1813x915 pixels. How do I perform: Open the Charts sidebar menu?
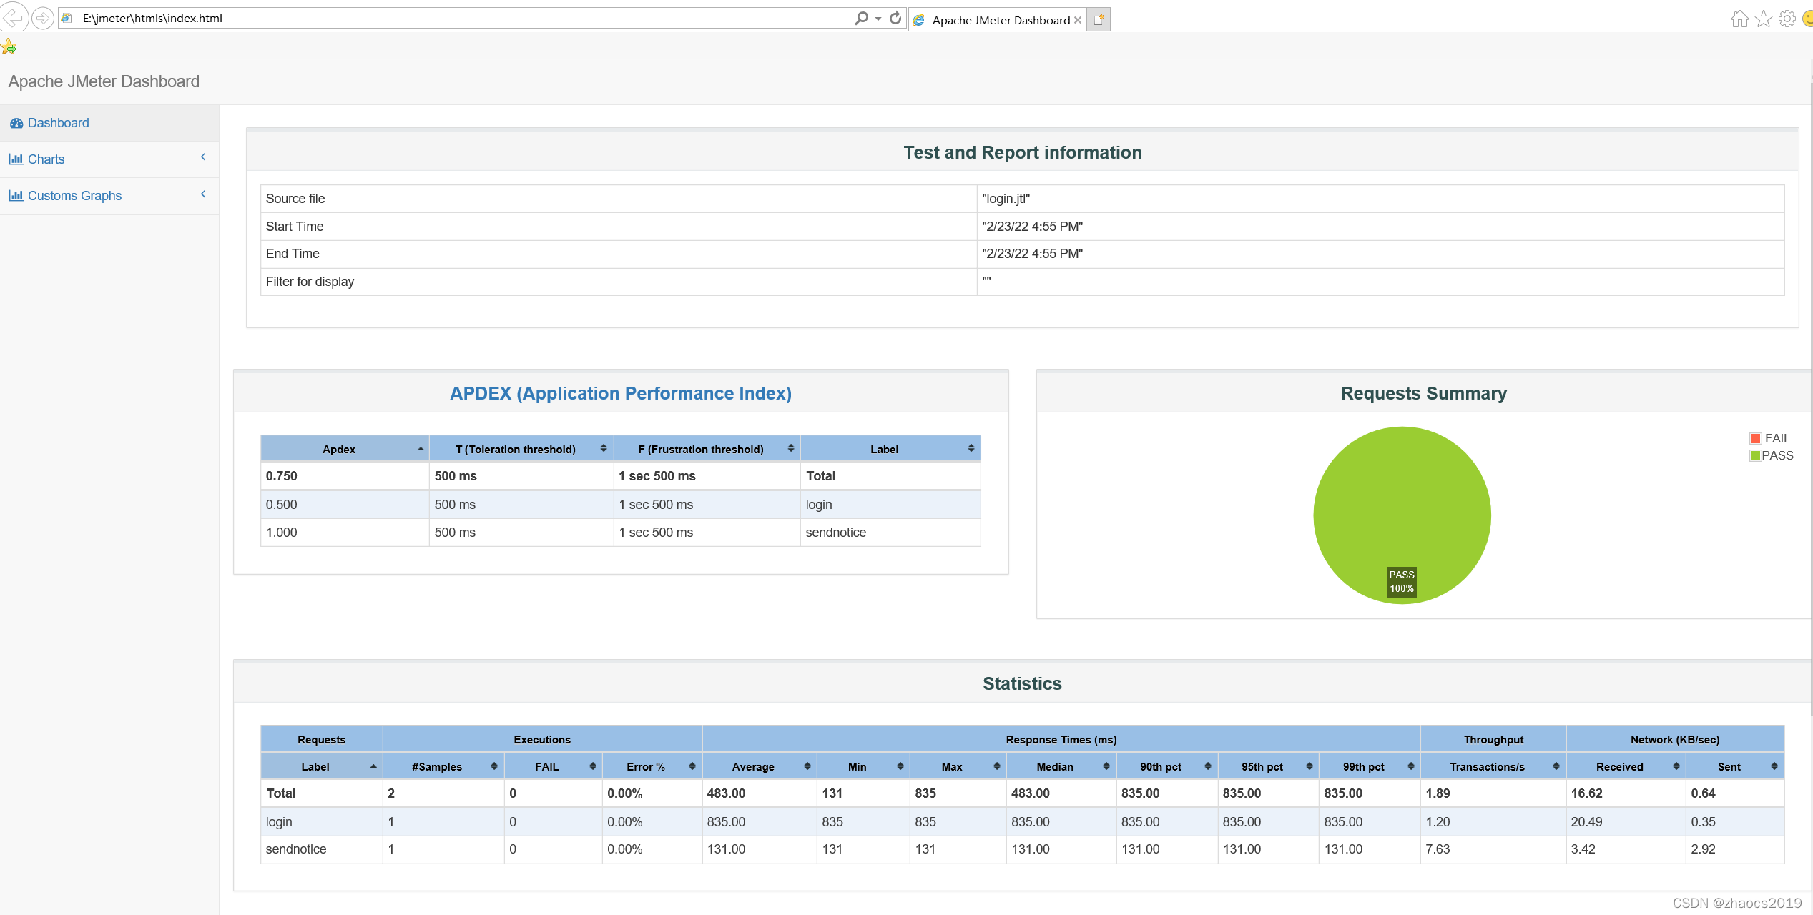coord(109,159)
